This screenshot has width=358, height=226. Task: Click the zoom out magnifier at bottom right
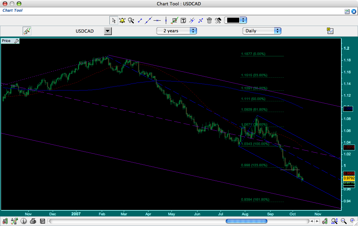(343, 221)
